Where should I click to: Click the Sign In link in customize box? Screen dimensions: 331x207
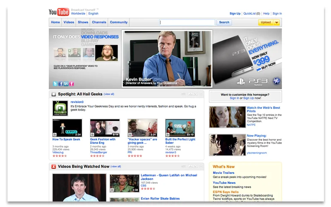(234, 98)
